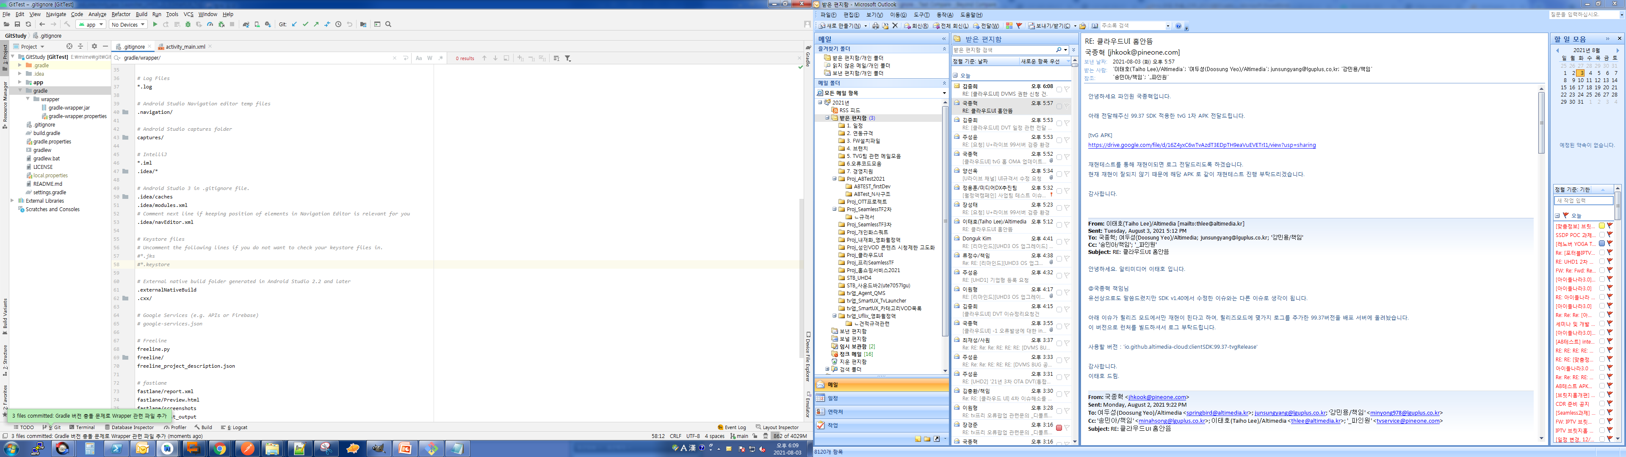Click the Debug app bug icon

tap(188, 25)
